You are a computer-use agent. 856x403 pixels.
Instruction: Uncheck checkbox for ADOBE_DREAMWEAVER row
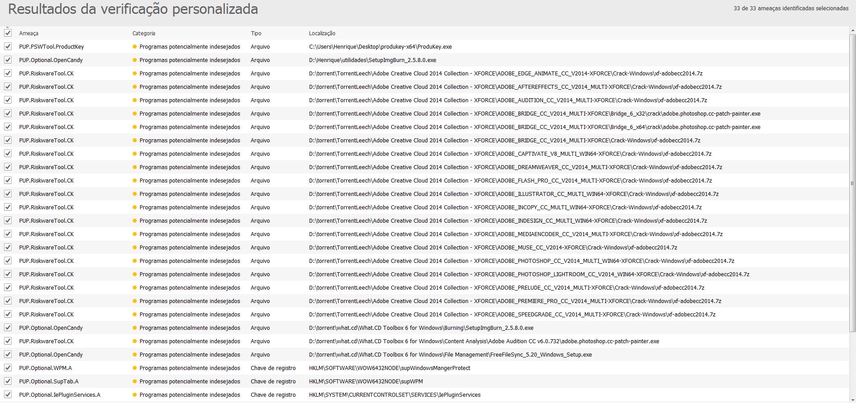click(8, 167)
